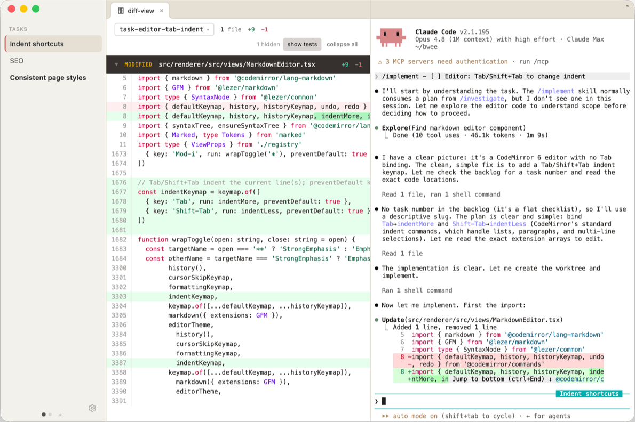Click the 'run /mcp' text
Image resolution: width=635 pixels, height=422 pixels.
(x=534, y=62)
